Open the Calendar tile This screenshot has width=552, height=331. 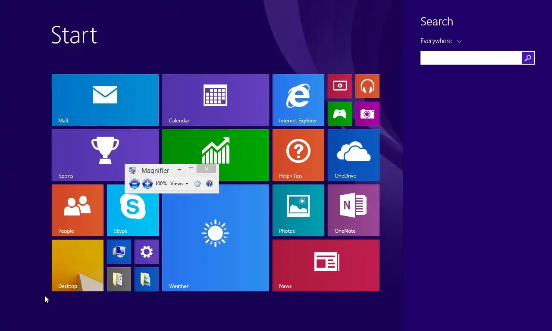(216, 100)
